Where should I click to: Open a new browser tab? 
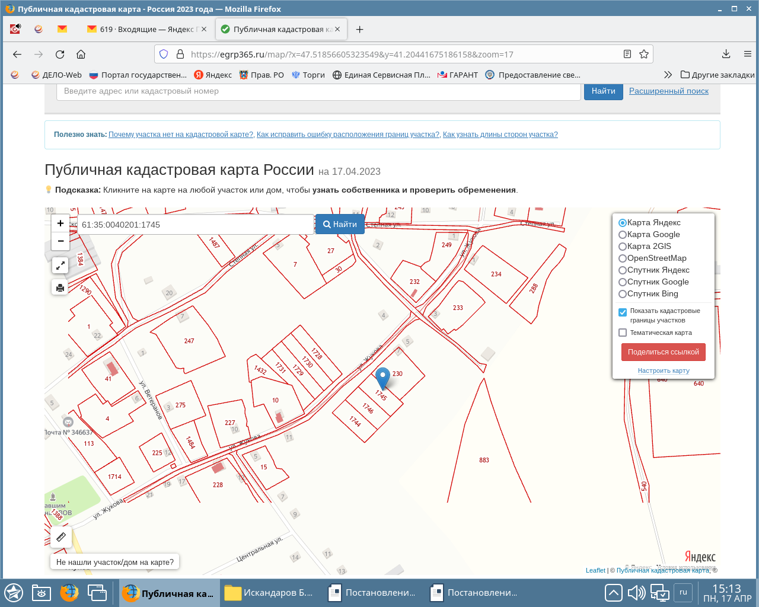[359, 29]
